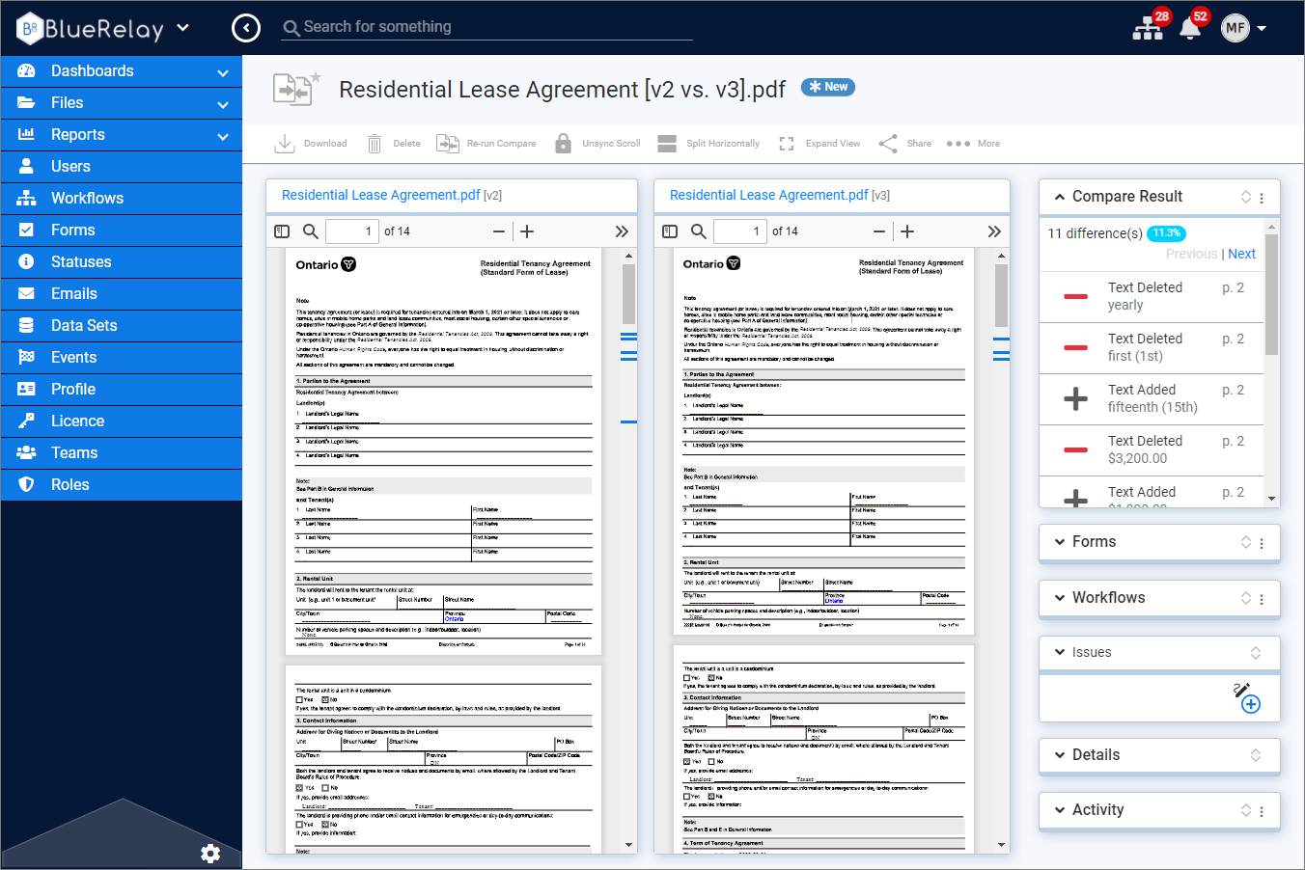The height and width of the screenshot is (870, 1305).
Task: Click Compare Result list scrollbar
Action: [1271, 294]
